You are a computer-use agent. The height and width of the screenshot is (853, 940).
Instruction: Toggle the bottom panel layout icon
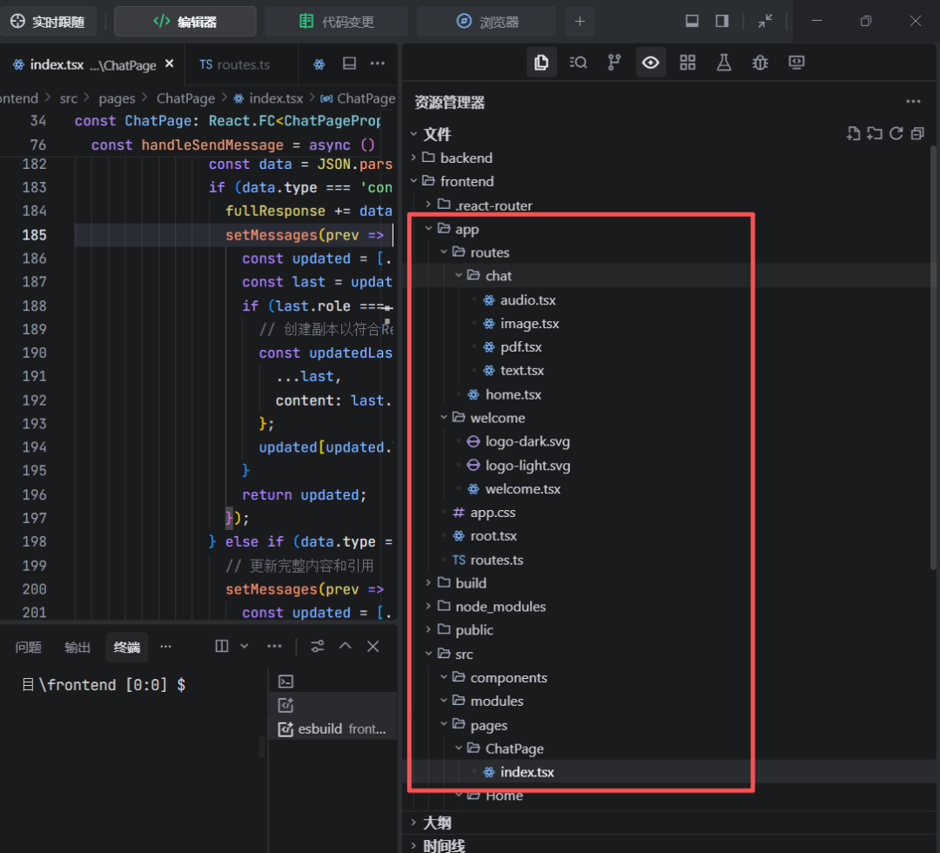click(x=692, y=22)
